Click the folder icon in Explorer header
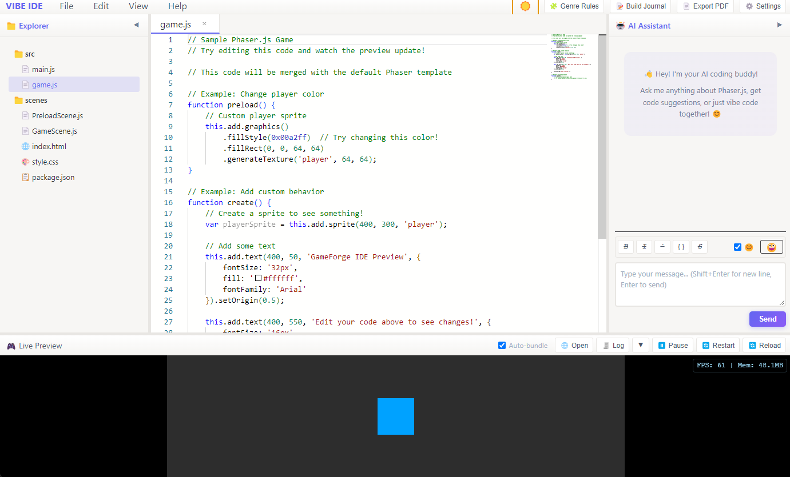Screen dimensions: 790x477 point(11,26)
